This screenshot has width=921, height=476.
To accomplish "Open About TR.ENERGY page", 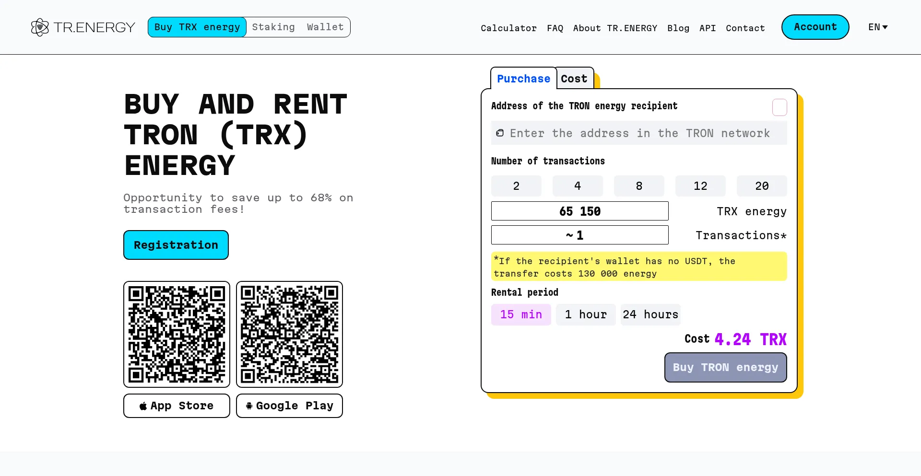I will coord(615,28).
